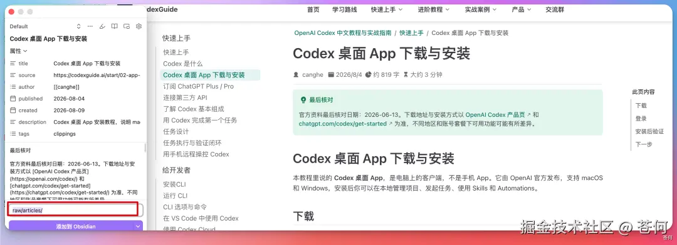Expand the 产品 navigation dropdown
Viewport: 677px width, 245px height.
click(x=522, y=10)
